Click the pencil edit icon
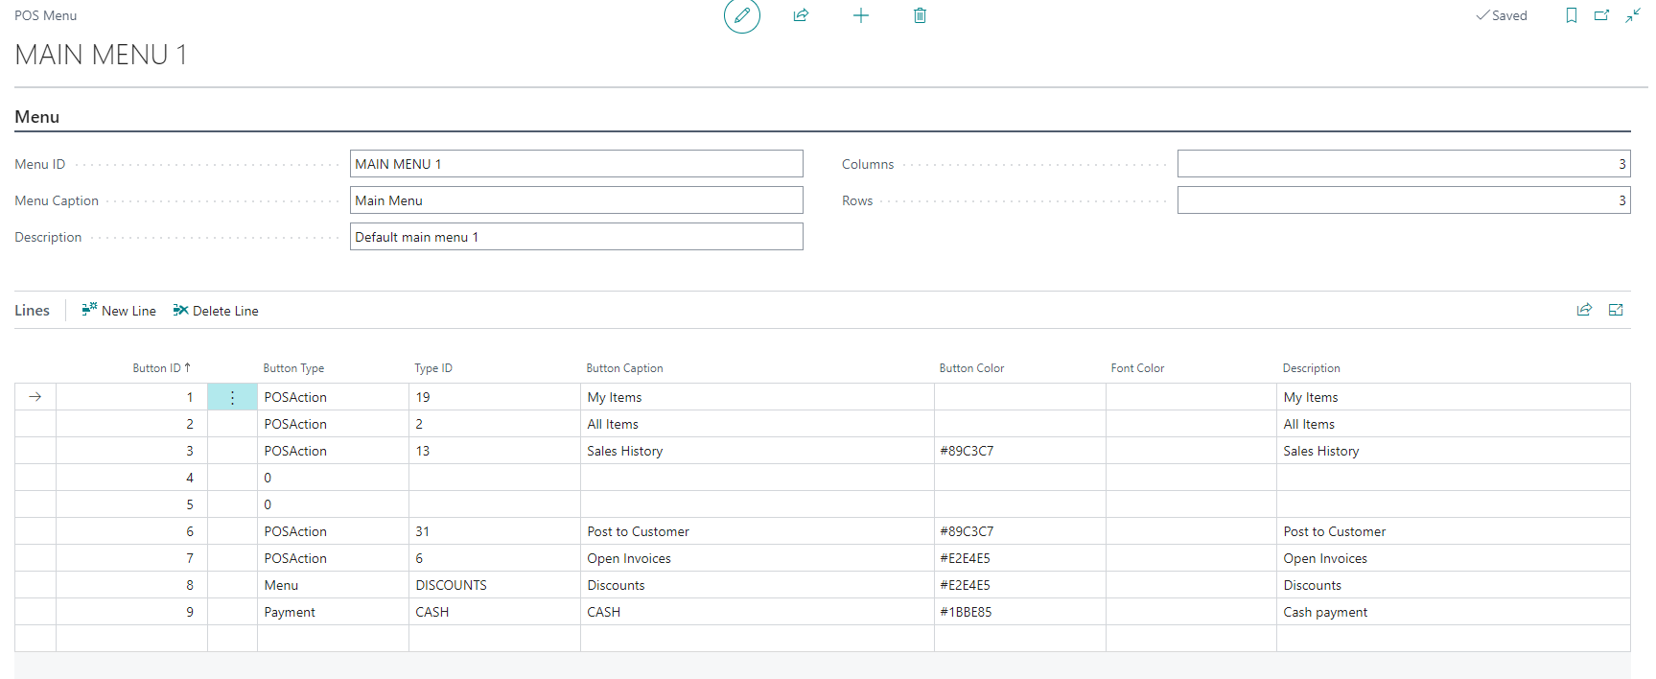This screenshot has width=1656, height=679. click(x=741, y=16)
